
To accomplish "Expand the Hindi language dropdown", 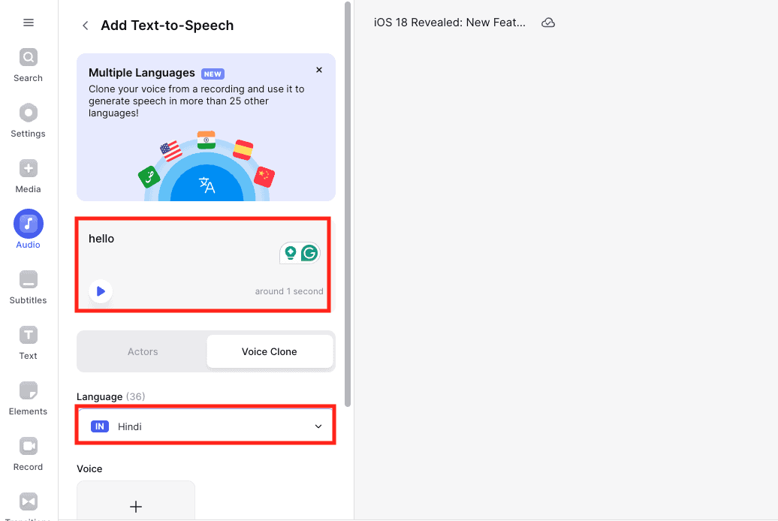I will (206, 426).
